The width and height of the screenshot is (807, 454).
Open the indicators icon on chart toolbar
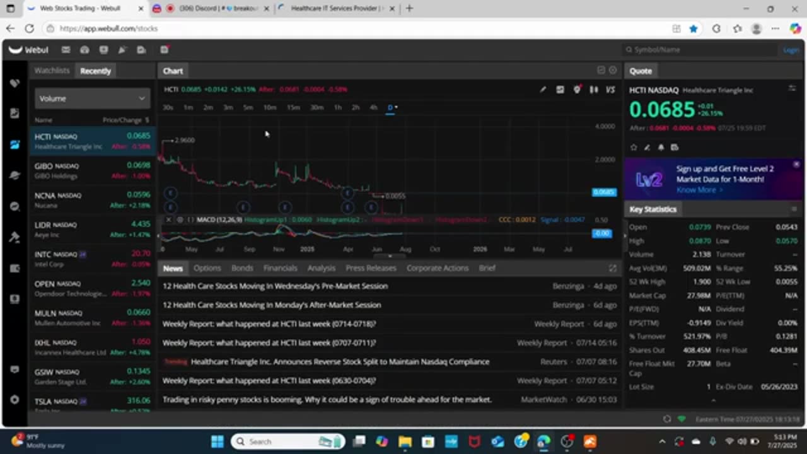(x=560, y=90)
